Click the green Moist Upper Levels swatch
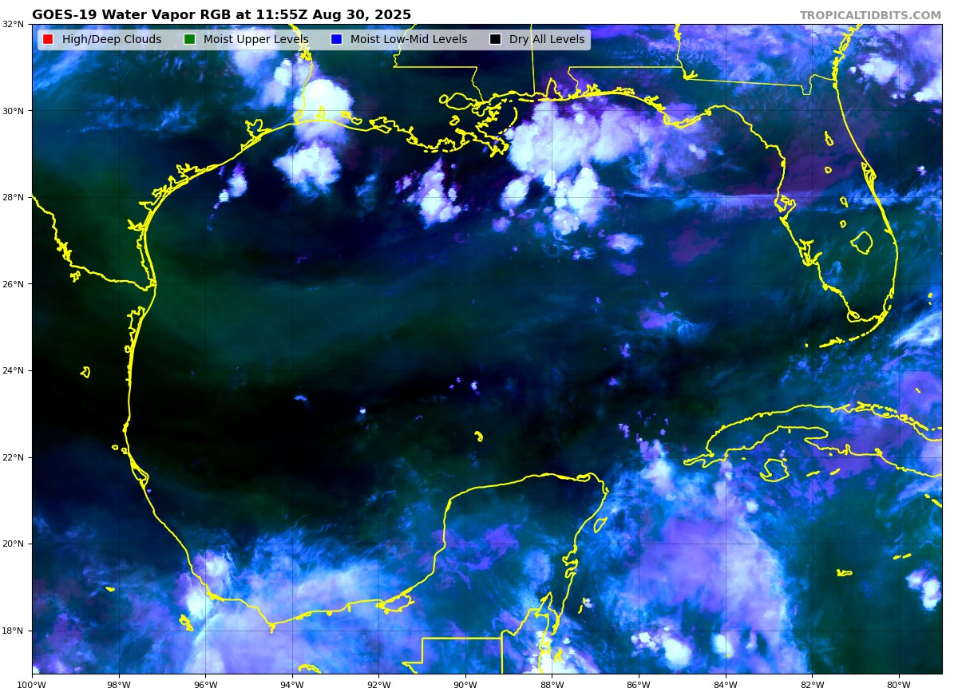The image size is (958, 692). click(x=189, y=39)
